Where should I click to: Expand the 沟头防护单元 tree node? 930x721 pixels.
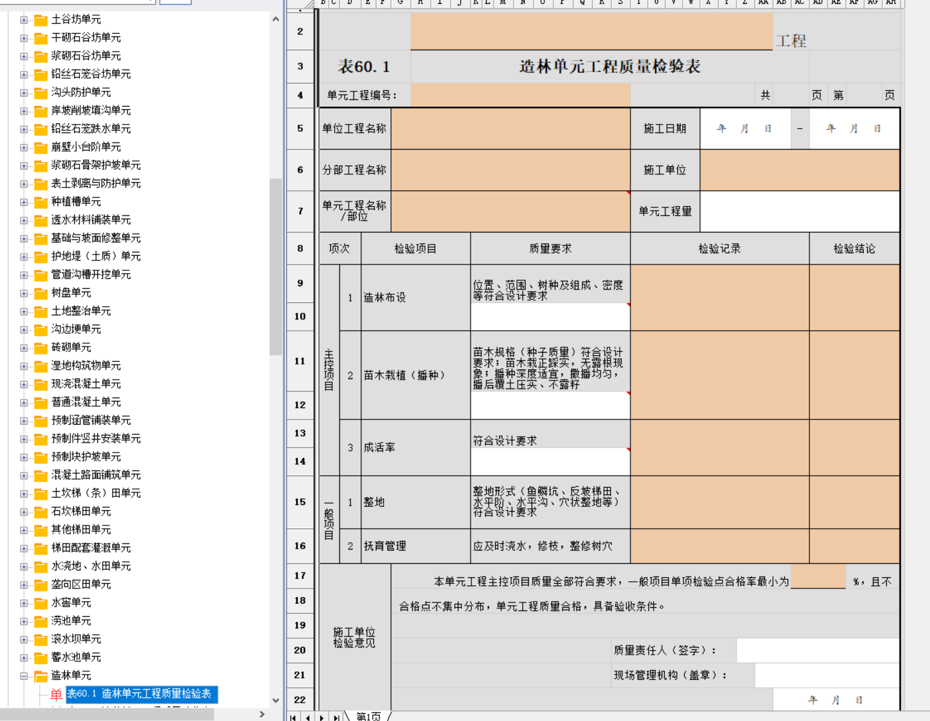pos(24,93)
